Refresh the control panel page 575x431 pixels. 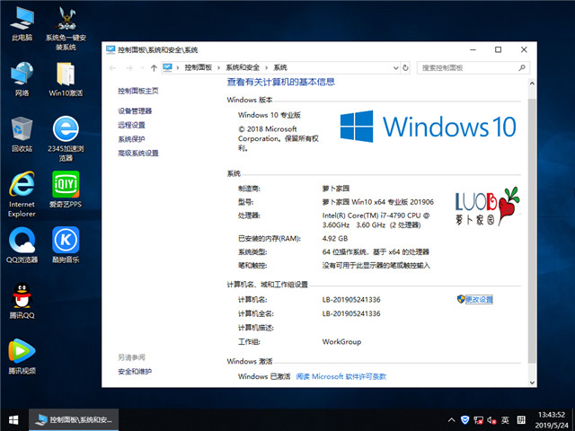405,68
